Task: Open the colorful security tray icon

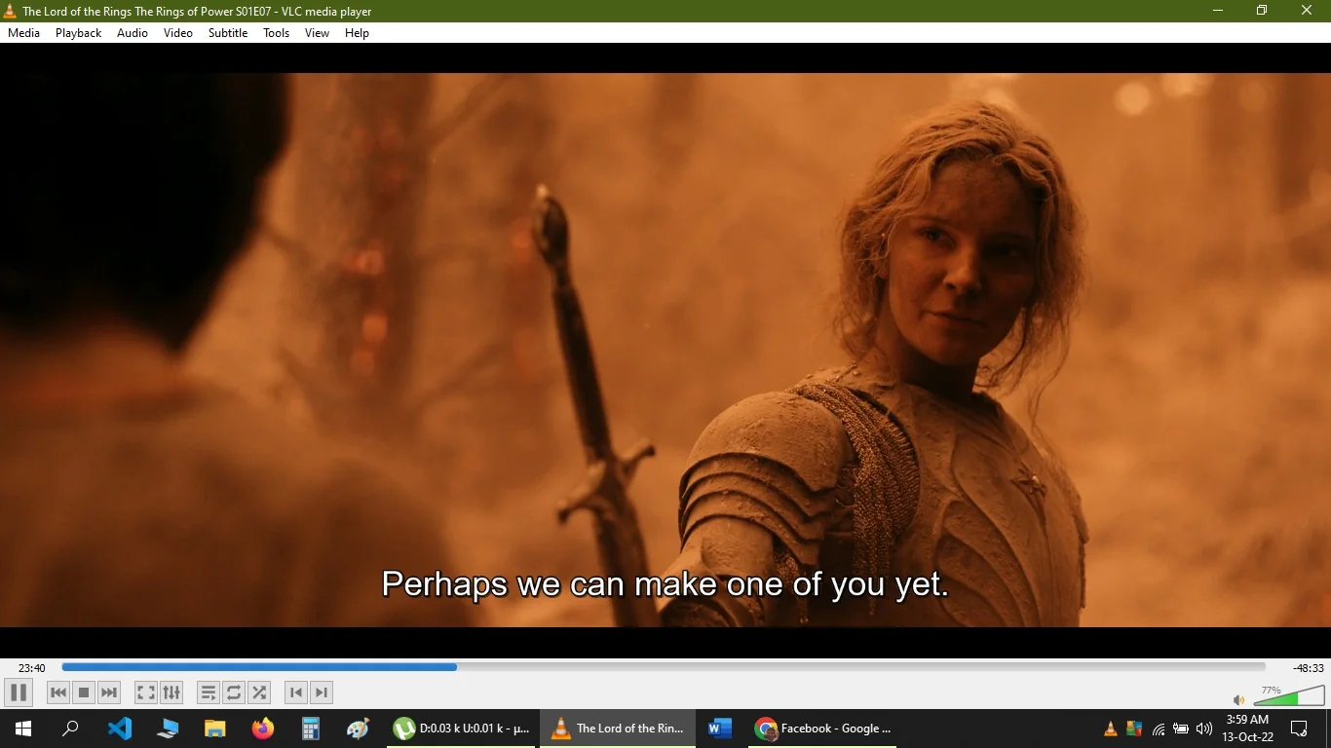Action: (x=1134, y=729)
